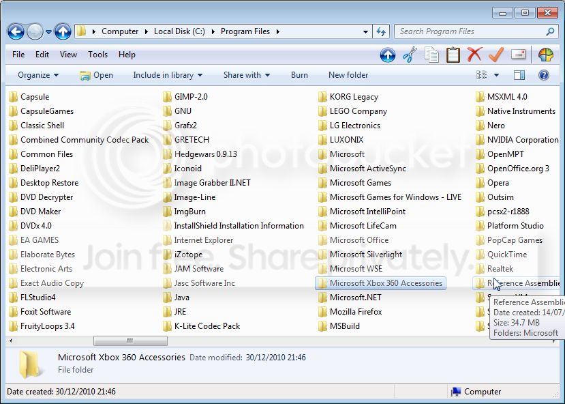Select the Microsoft Games for Windows - LIVE folder
Image resolution: width=565 pixels, height=404 pixels.
pos(390,197)
